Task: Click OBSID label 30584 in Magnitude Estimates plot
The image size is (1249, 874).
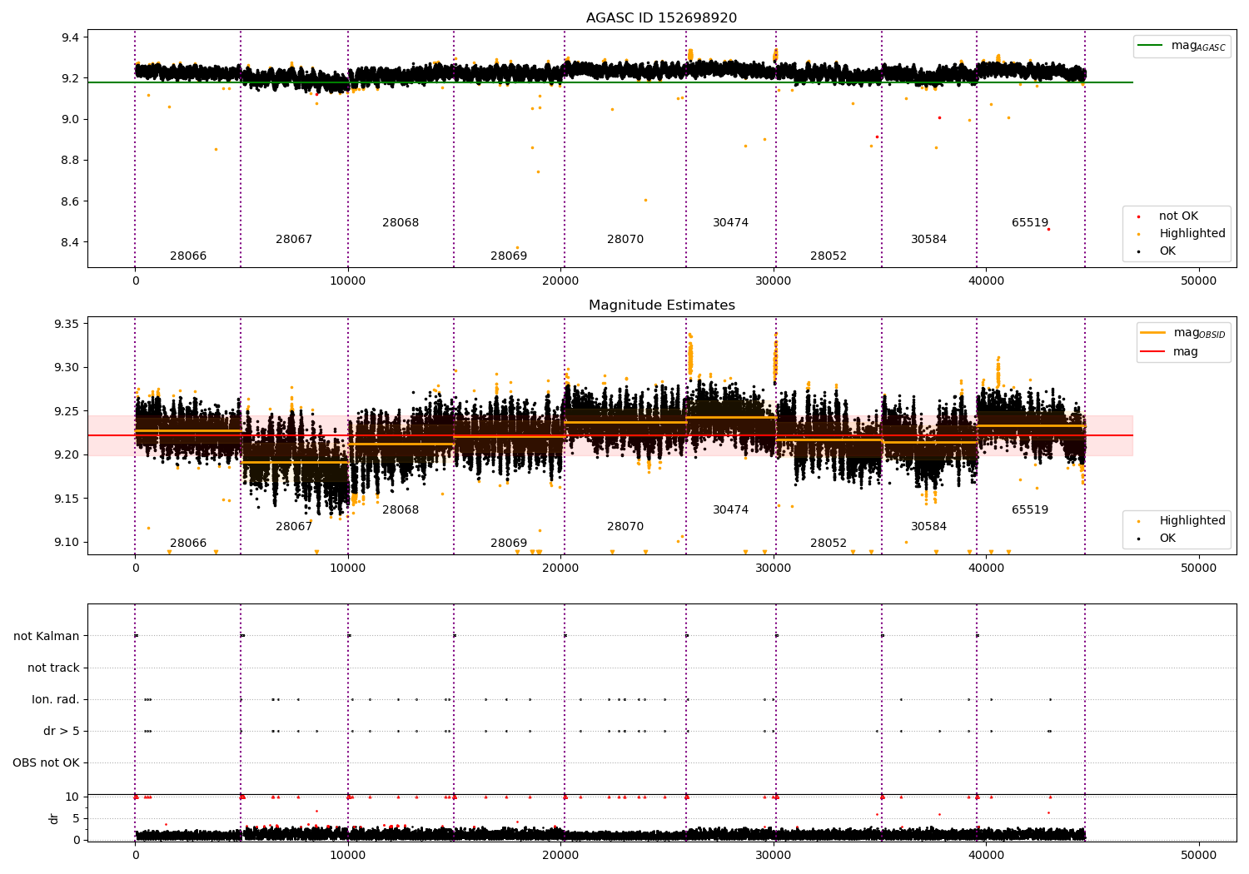Action: coord(928,527)
